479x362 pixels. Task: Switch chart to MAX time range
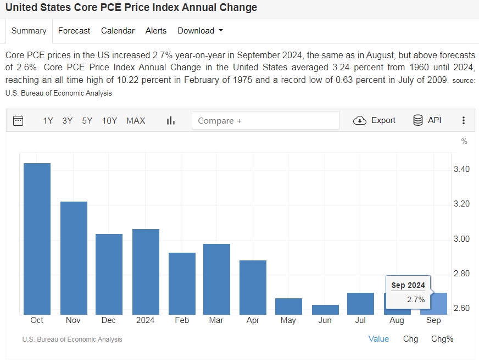pos(136,120)
